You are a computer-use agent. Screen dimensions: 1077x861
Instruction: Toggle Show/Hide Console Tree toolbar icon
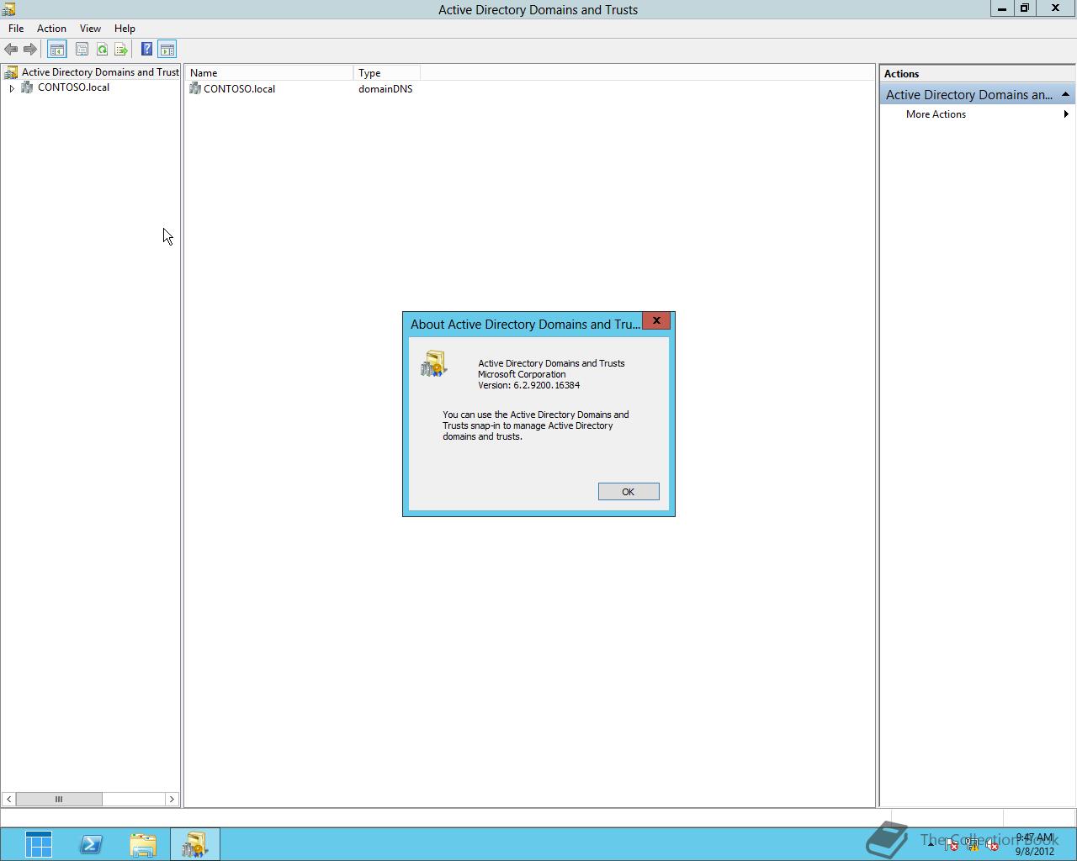57,50
